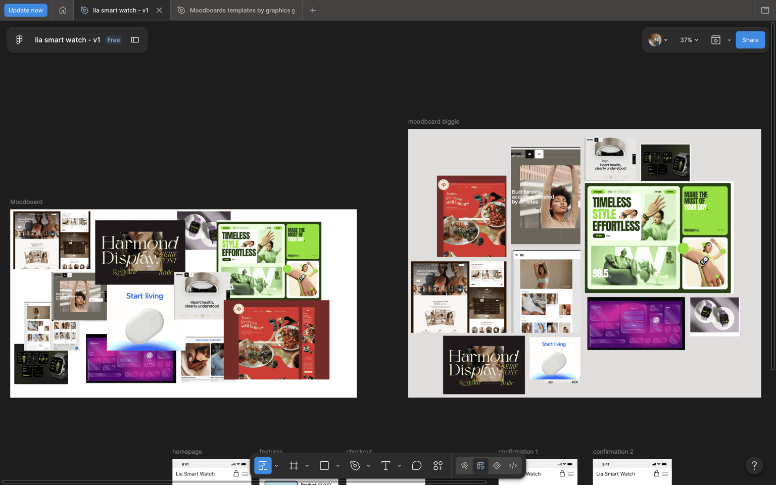
Task: Select the Scale tool in the toolbar
Action: coord(263,466)
